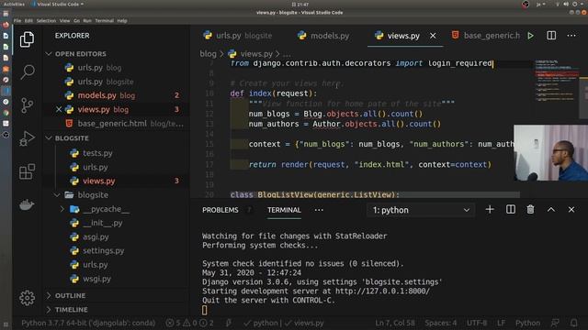Open urls.py blog in Open Editors
Viewport: 588px width, 330px height.
point(117,68)
